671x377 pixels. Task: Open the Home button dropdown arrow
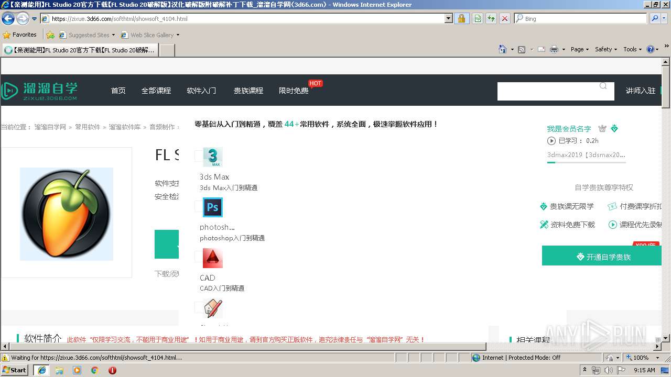point(512,49)
